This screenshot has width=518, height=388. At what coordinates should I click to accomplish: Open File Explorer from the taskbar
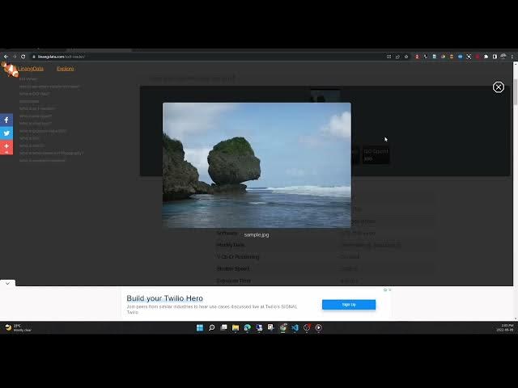236,327
